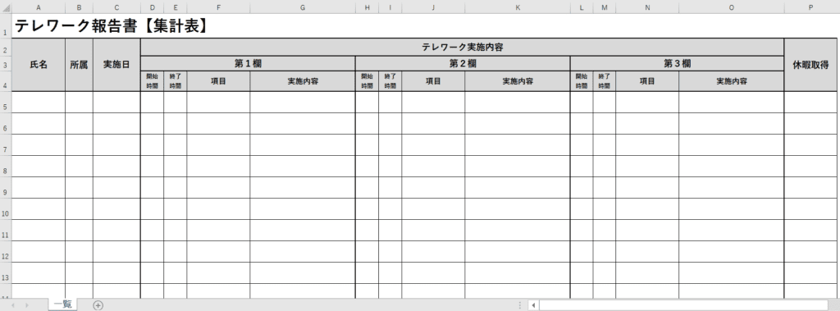Screen dimensions: 840x311
Task: Click the 実施日 header cell
Action: pyautogui.click(x=116, y=64)
